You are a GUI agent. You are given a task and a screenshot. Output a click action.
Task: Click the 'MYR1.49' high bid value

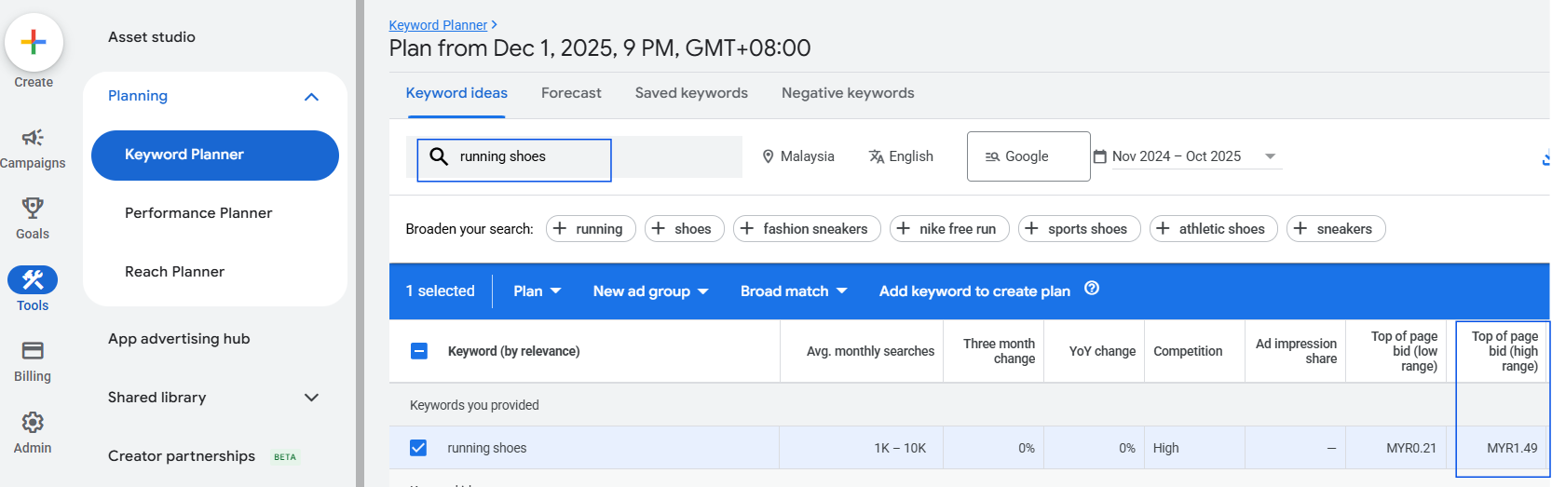(1512, 448)
